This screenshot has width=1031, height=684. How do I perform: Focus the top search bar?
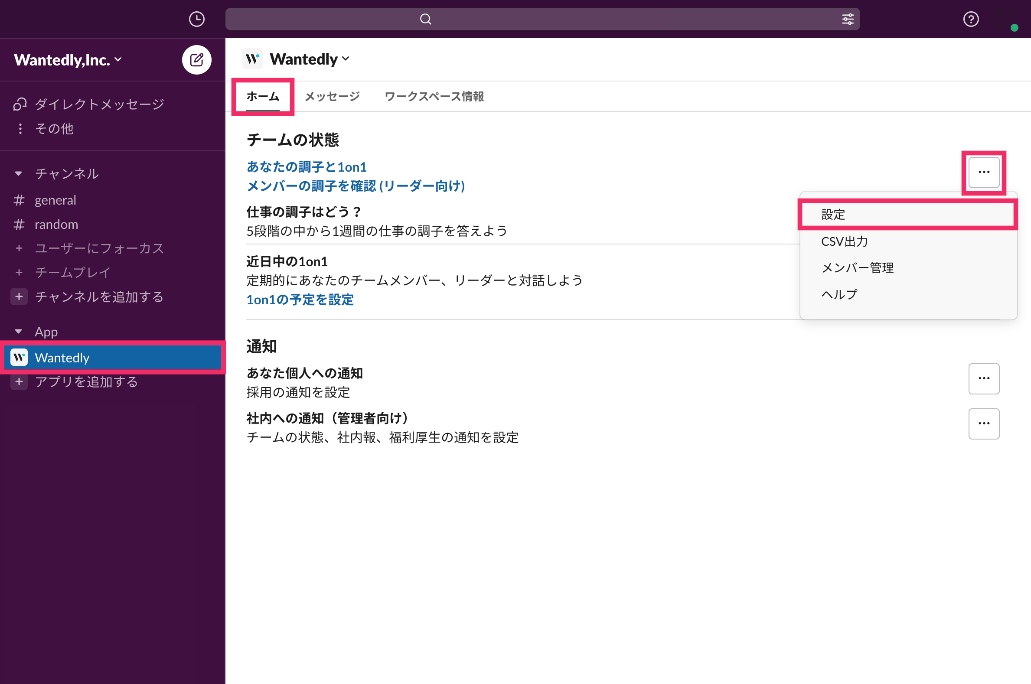pyautogui.click(x=542, y=19)
